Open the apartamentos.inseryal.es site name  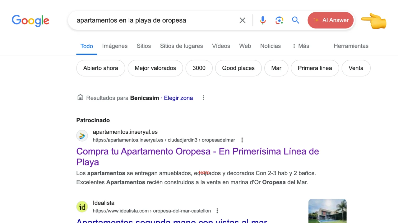125,132
